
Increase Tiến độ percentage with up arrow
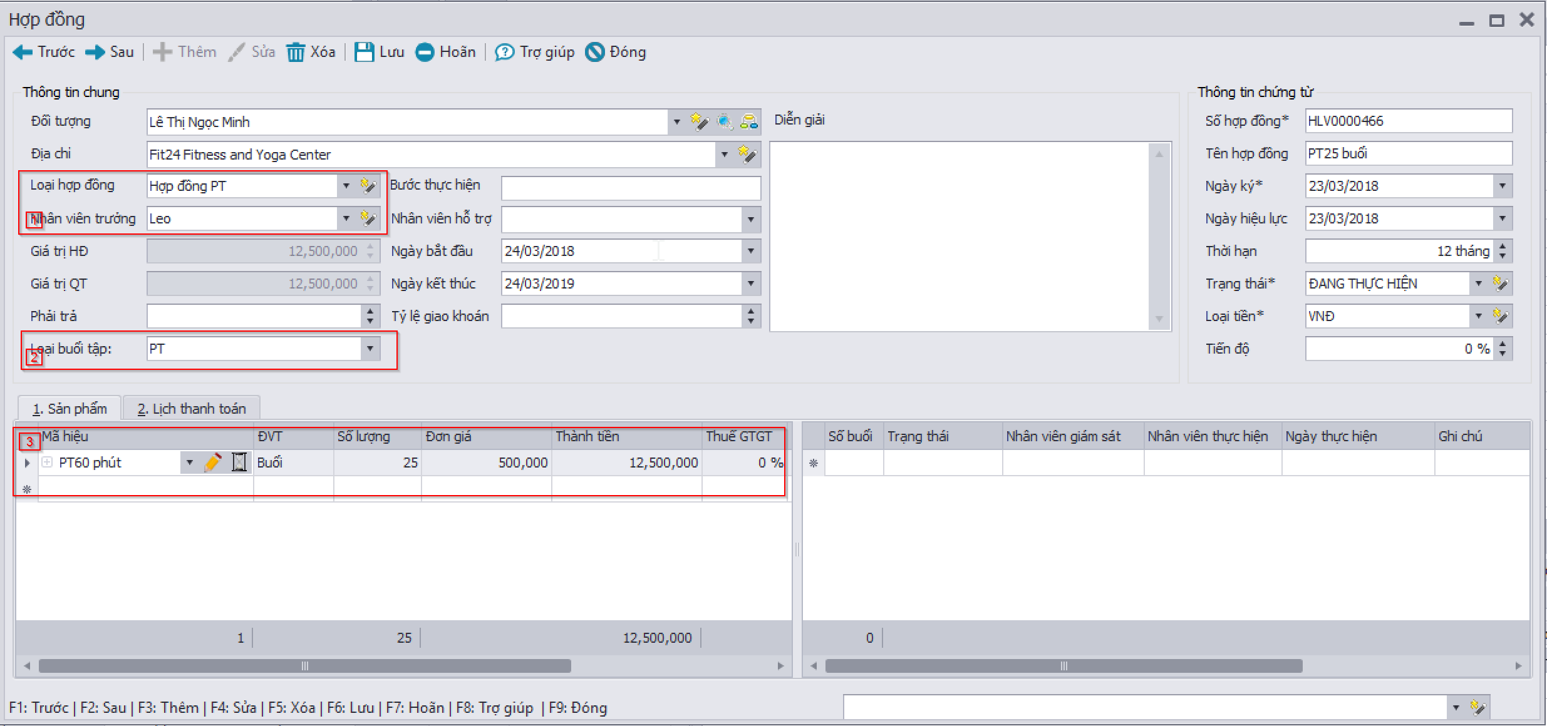(1503, 344)
